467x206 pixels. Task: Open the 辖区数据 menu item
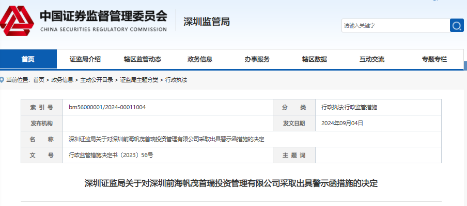click(x=315, y=59)
